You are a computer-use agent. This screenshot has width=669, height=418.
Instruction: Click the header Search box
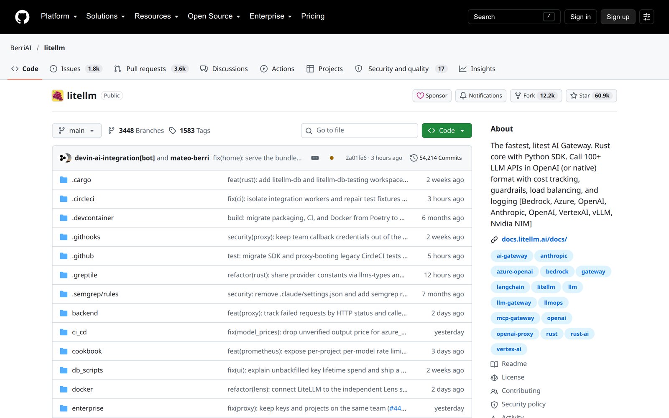(514, 17)
